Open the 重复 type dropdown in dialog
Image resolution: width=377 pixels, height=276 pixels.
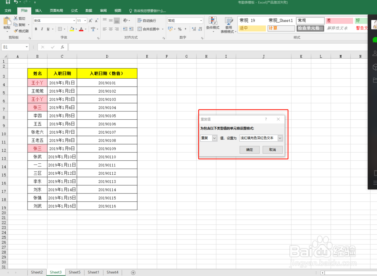click(x=215, y=138)
